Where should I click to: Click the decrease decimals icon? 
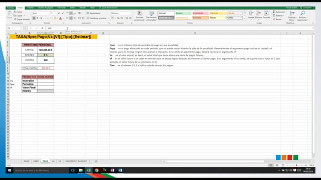pyautogui.click(x=130, y=18)
